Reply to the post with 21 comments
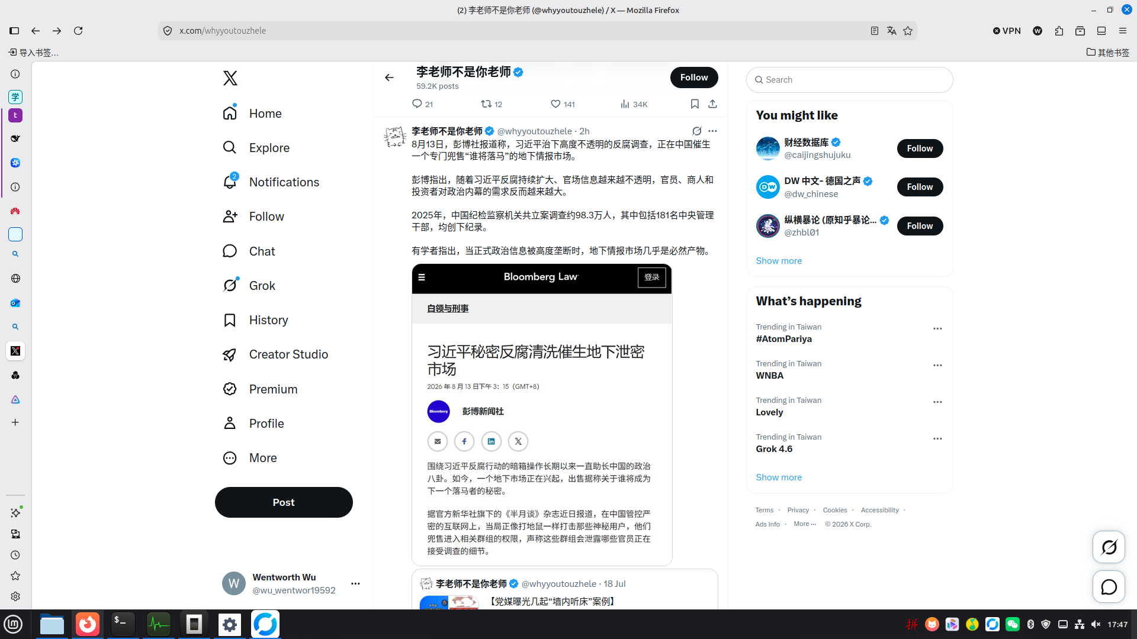 tap(422, 104)
